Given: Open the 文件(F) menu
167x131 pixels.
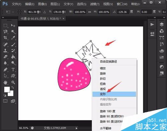Looking at the screenshot, I should pos(16,4).
